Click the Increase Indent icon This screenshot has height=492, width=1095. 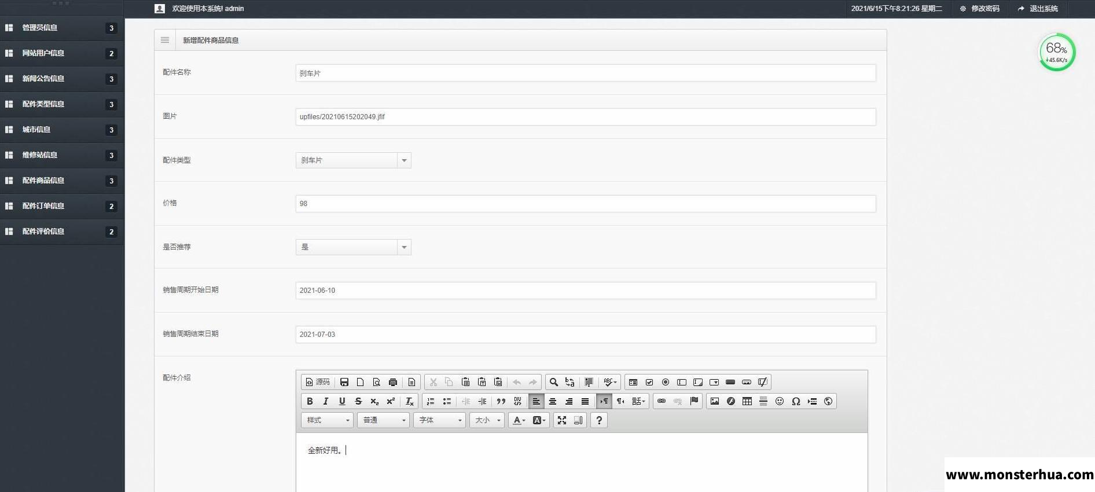pos(482,401)
